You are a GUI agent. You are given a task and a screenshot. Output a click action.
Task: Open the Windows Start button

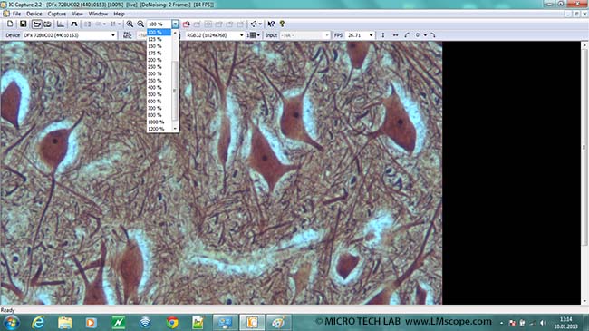point(11,323)
